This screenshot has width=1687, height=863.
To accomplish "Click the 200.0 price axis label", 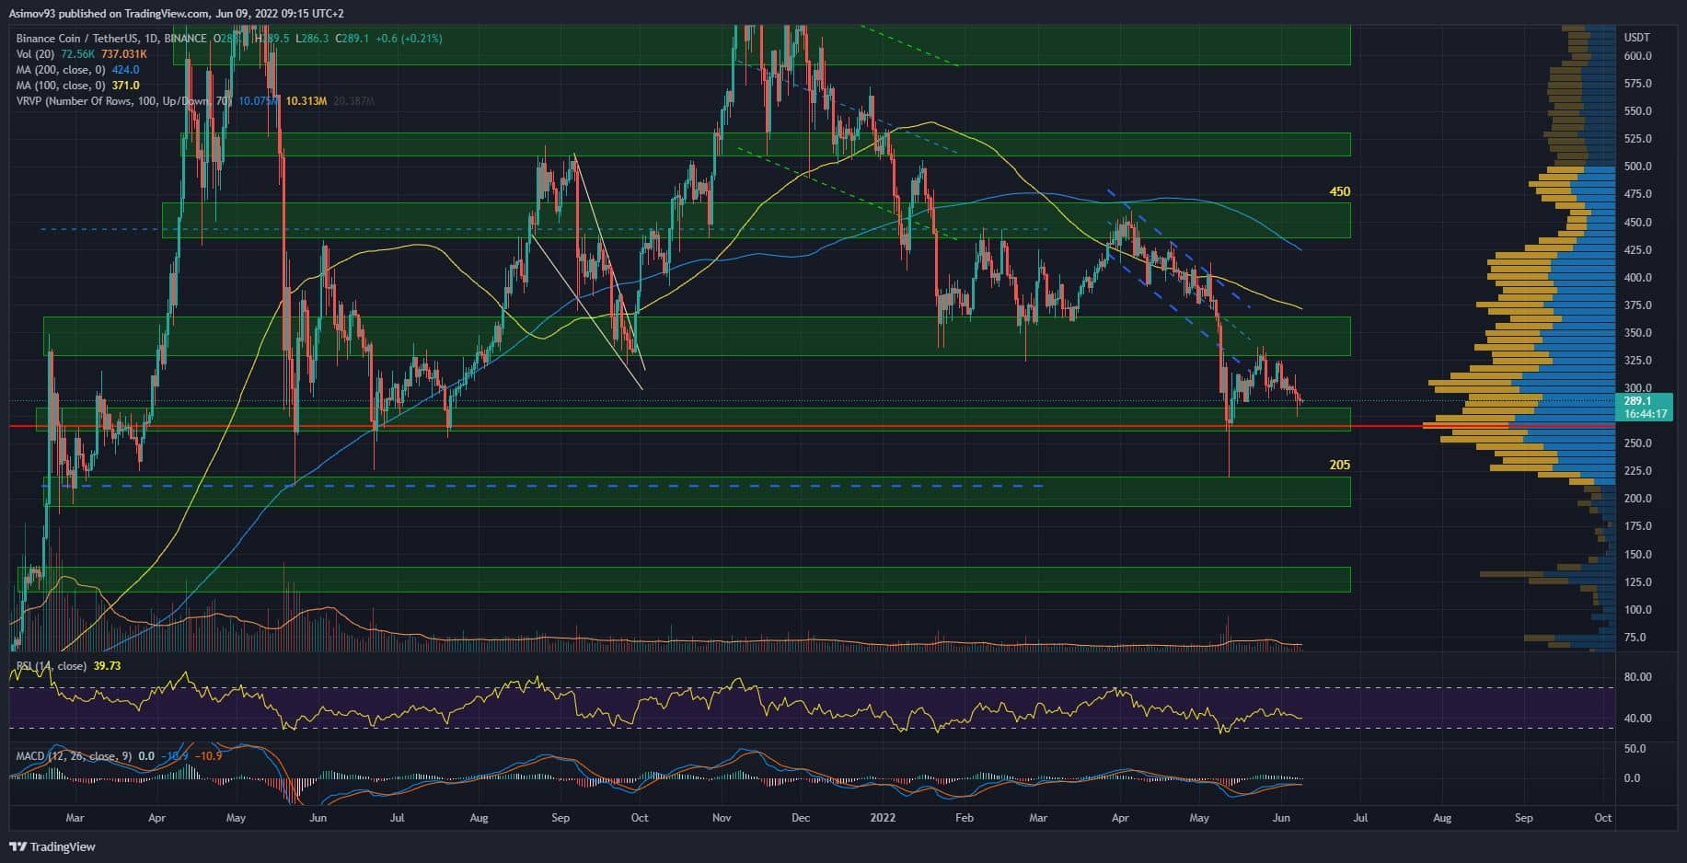I will (1637, 499).
